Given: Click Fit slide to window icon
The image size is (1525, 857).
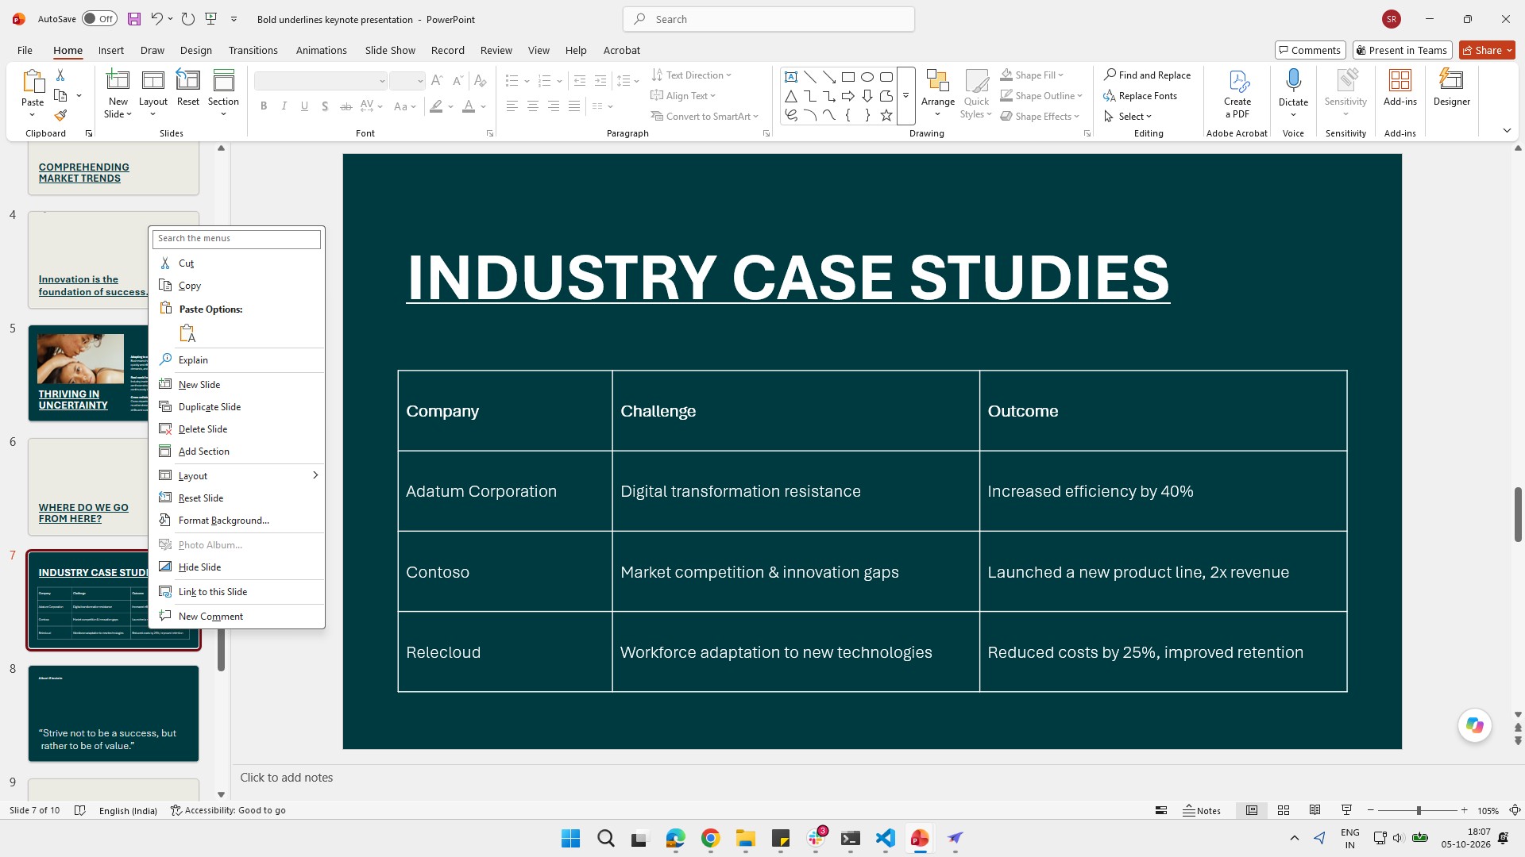Looking at the screenshot, I should (1515, 810).
